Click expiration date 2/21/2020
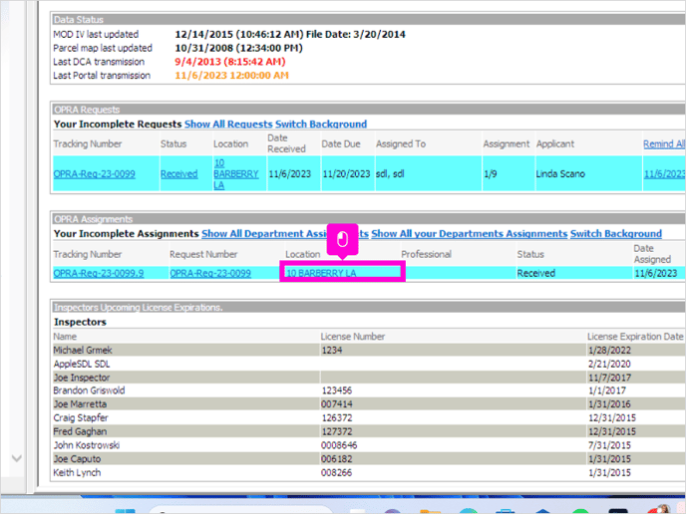This screenshot has height=514, width=686. tap(609, 365)
